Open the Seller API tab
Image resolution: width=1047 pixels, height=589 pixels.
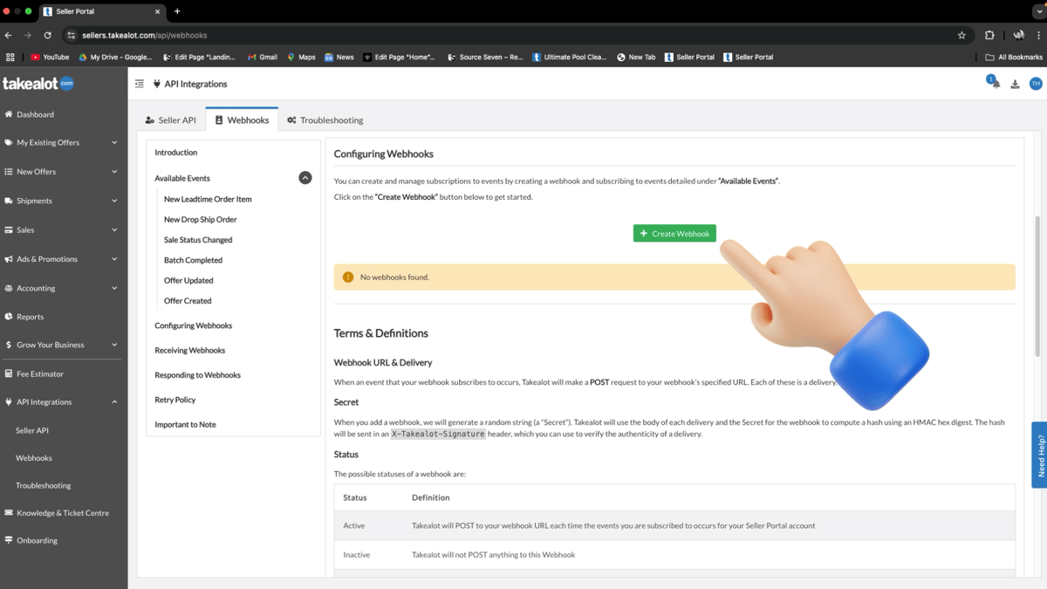coord(171,120)
